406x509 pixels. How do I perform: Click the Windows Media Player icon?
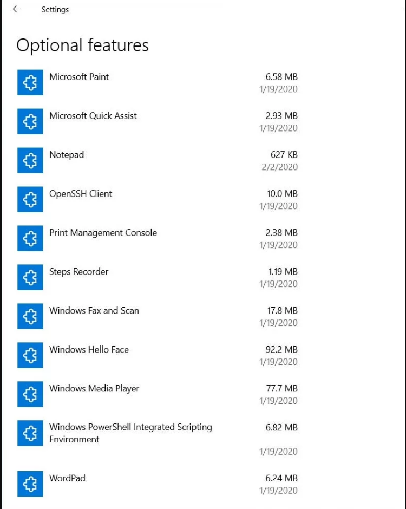(x=30, y=394)
